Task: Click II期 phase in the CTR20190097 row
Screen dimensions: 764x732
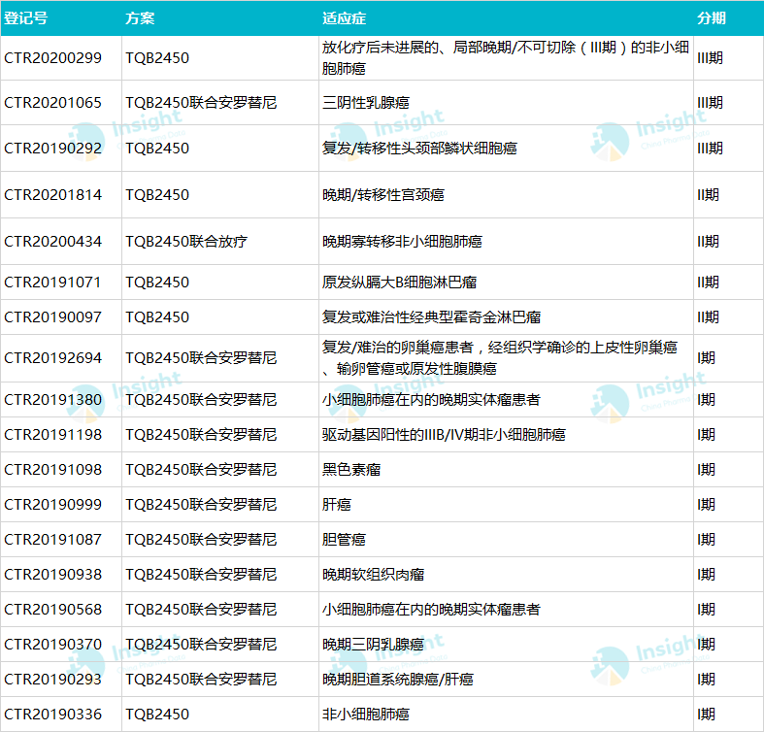Action: pos(708,317)
